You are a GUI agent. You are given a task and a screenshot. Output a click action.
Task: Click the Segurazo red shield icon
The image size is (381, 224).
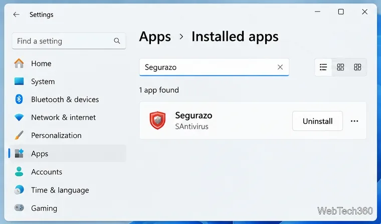pos(157,120)
